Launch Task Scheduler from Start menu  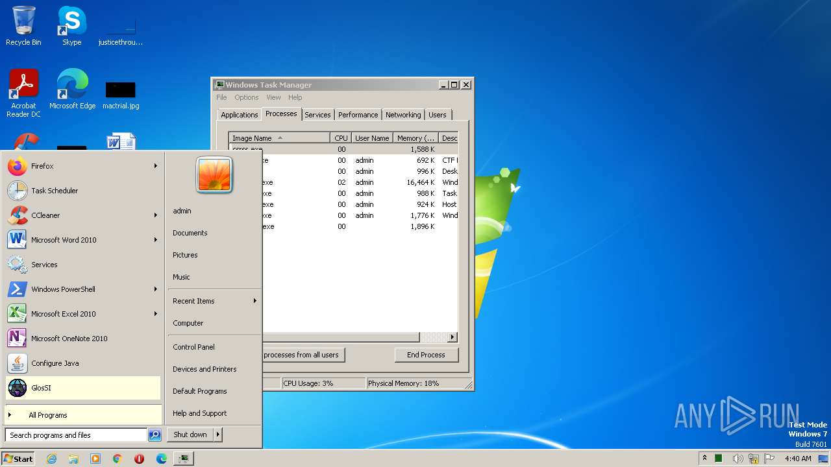tap(83, 191)
